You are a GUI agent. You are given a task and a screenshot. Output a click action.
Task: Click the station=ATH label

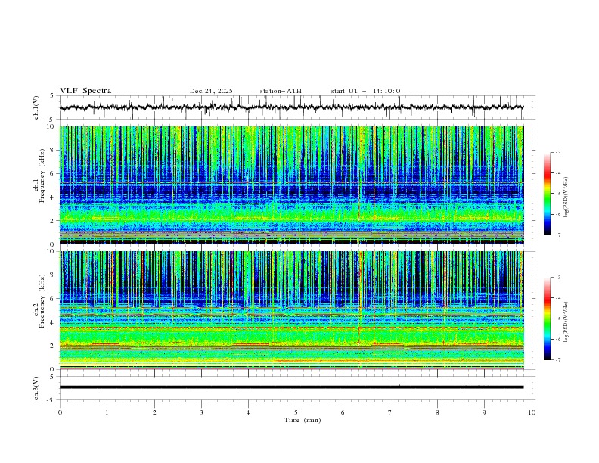281,91
